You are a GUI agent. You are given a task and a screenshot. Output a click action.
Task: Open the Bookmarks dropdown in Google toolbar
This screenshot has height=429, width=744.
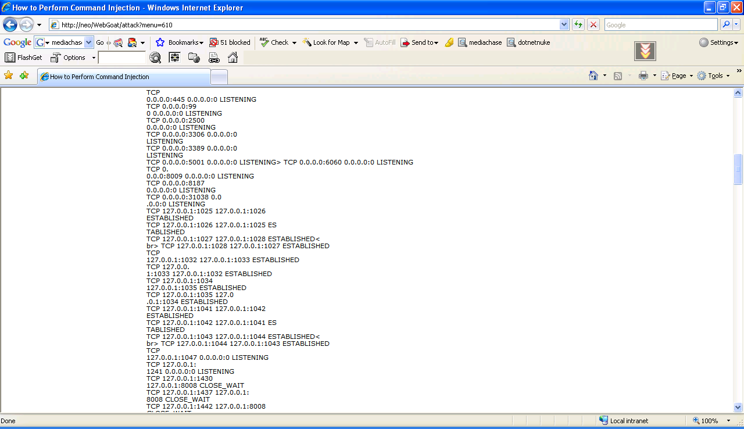click(x=180, y=42)
